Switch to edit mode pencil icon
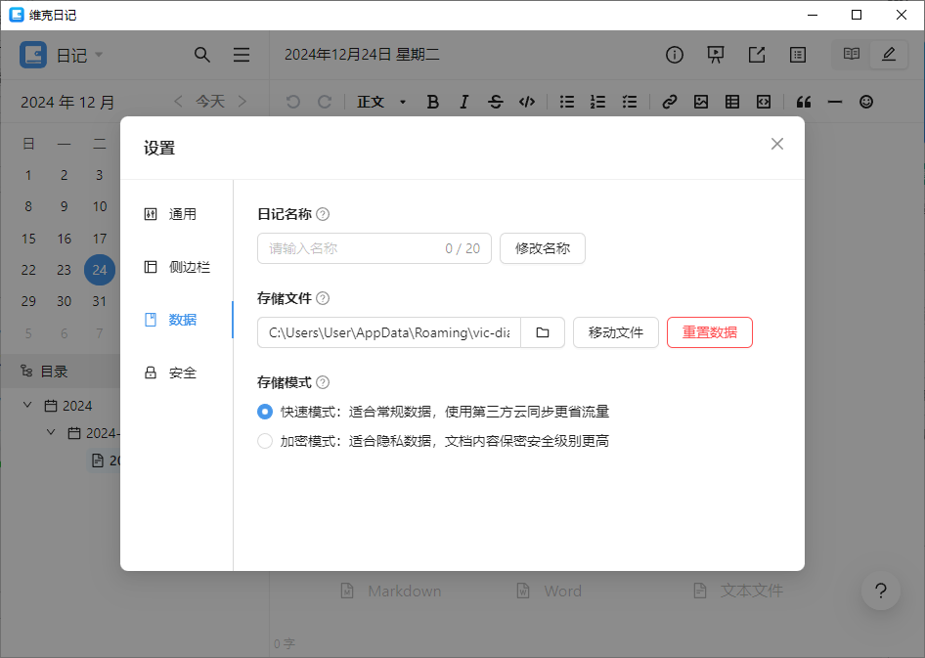 [x=889, y=54]
